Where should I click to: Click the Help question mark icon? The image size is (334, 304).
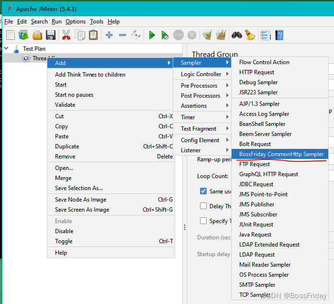tap(279, 35)
